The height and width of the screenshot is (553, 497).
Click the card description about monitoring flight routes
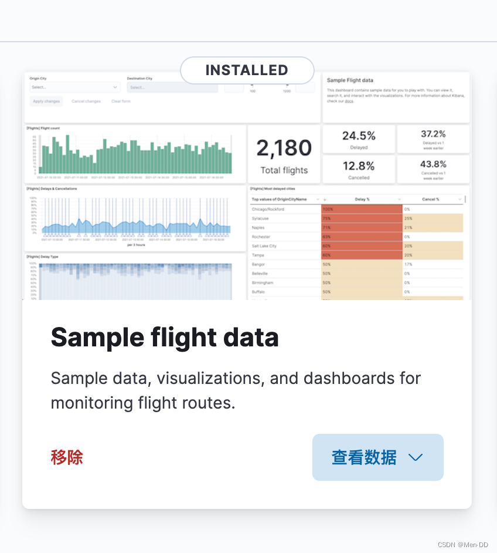(x=236, y=390)
